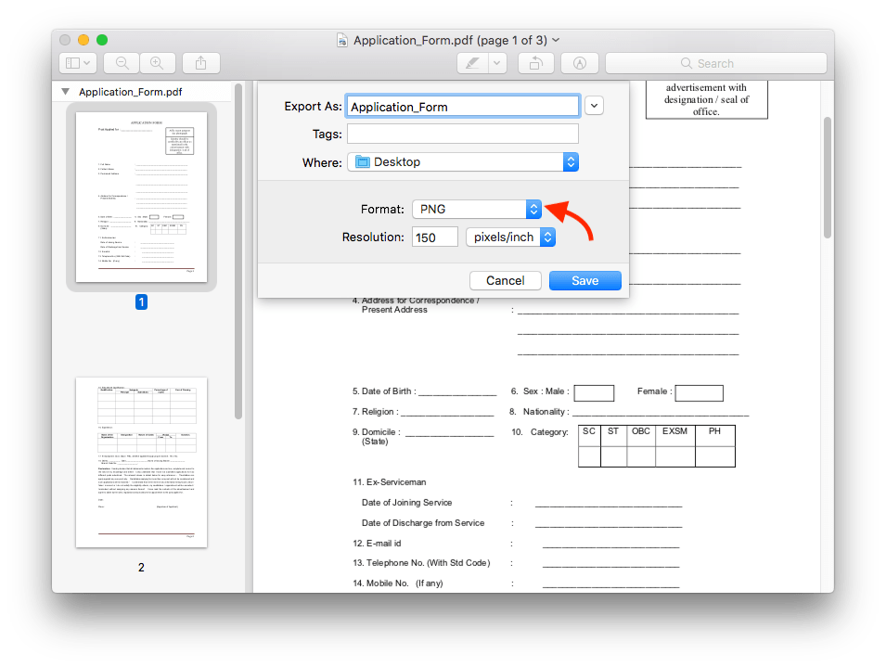The width and height of the screenshot is (886, 667).
Task: Select the annotate pen toolbar icon
Action: (x=579, y=62)
